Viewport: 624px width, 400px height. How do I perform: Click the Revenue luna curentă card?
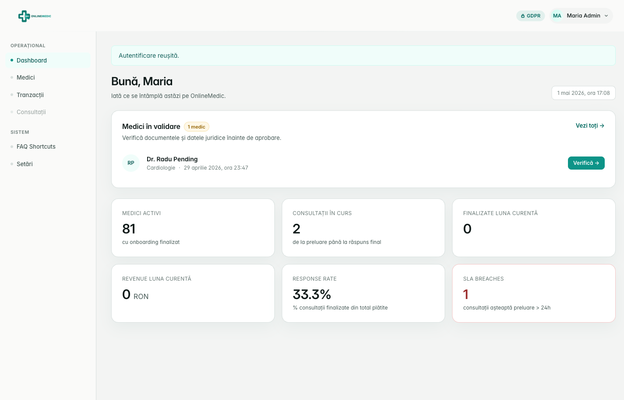(x=193, y=293)
